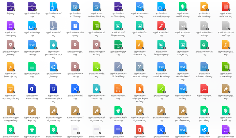Select the 7zip.svg file icon

click(10, 6)
